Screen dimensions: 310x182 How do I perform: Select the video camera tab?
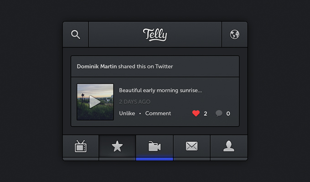[155, 146]
